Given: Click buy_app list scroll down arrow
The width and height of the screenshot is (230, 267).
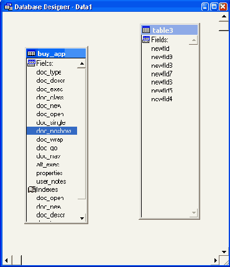Looking at the screenshot, I should (82, 219).
